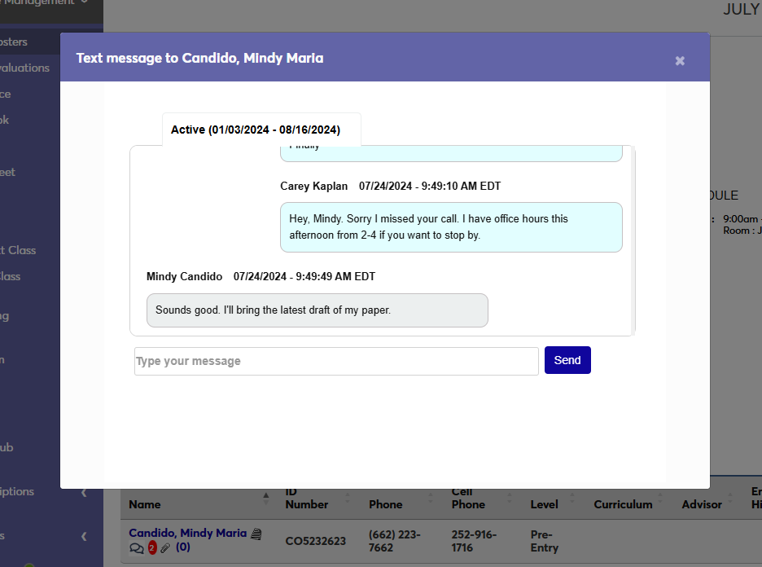Click the Type your message text field
Screen dimensions: 762x567
click(x=335, y=360)
